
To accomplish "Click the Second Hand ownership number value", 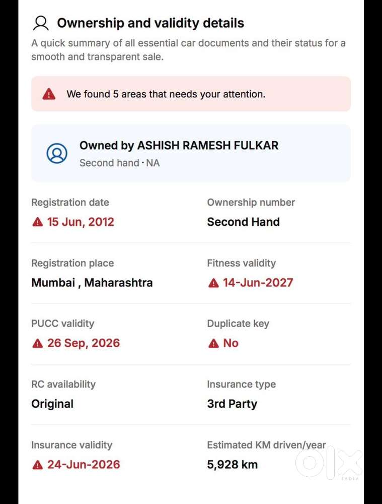I will click(x=243, y=222).
